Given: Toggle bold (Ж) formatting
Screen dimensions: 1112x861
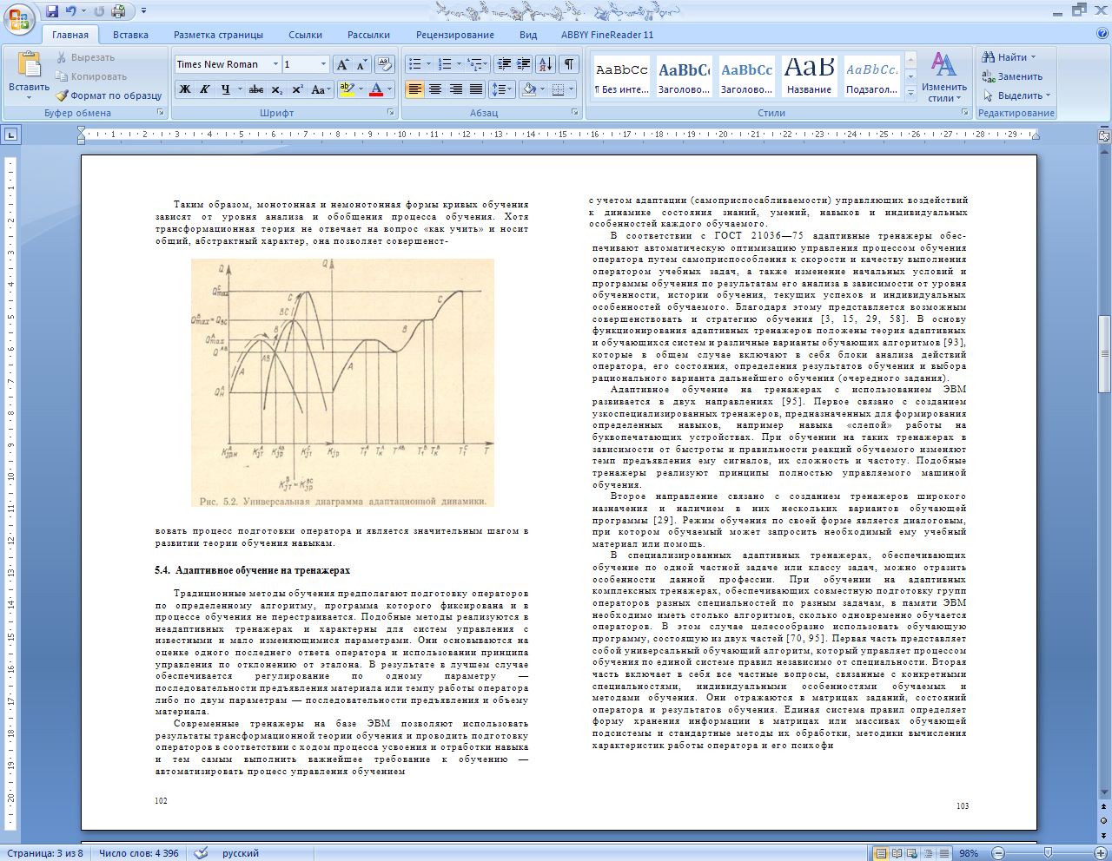Looking at the screenshot, I should coord(184,89).
